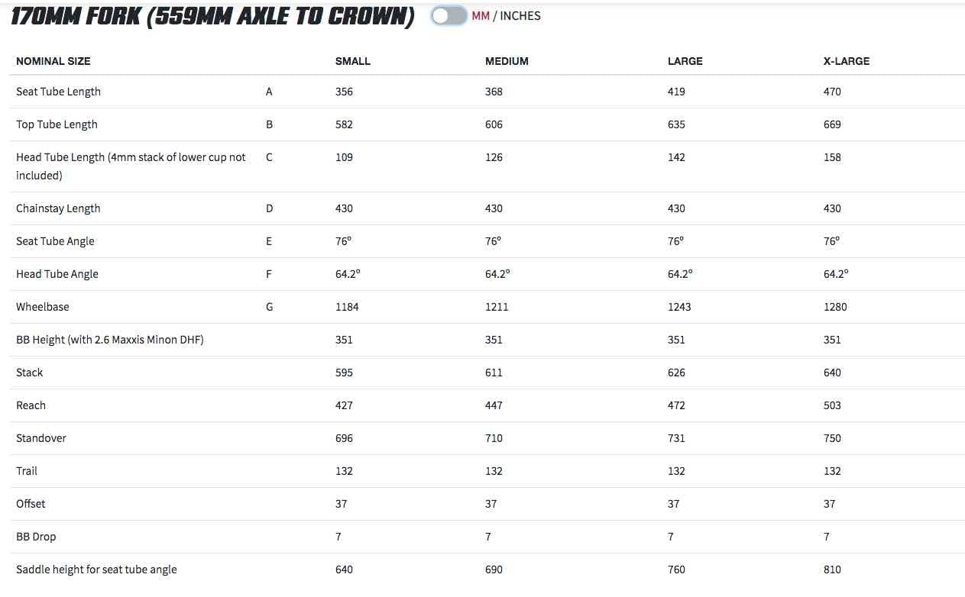Click the SMALL column header
This screenshot has height=597, width=965.
(353, 61)
